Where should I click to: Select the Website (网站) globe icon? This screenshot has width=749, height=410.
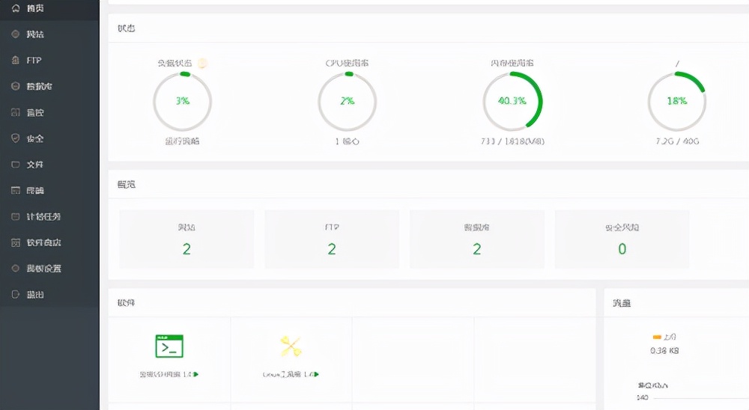pos(15,34)
